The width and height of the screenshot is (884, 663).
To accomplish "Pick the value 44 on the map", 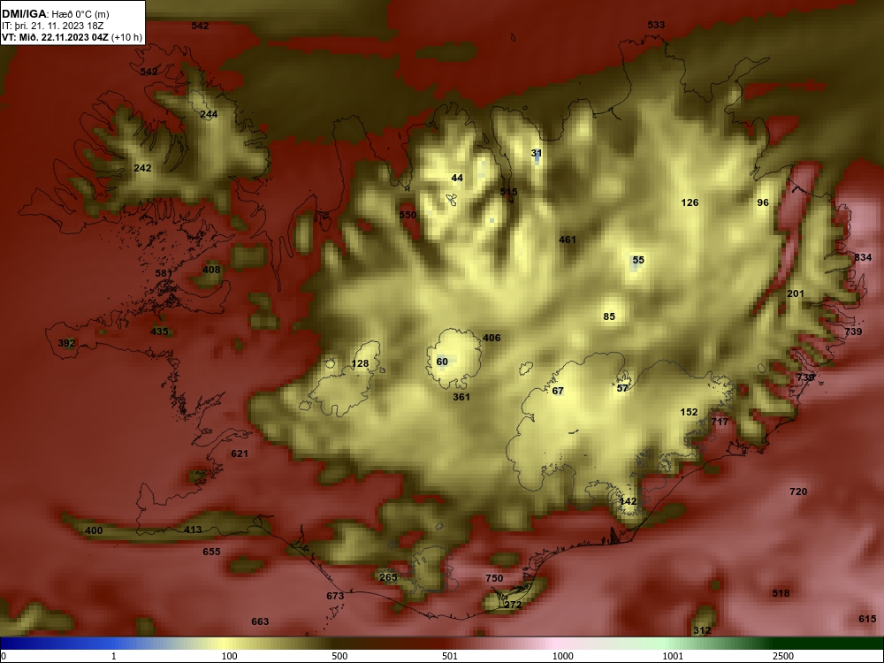I will [457, 178].
